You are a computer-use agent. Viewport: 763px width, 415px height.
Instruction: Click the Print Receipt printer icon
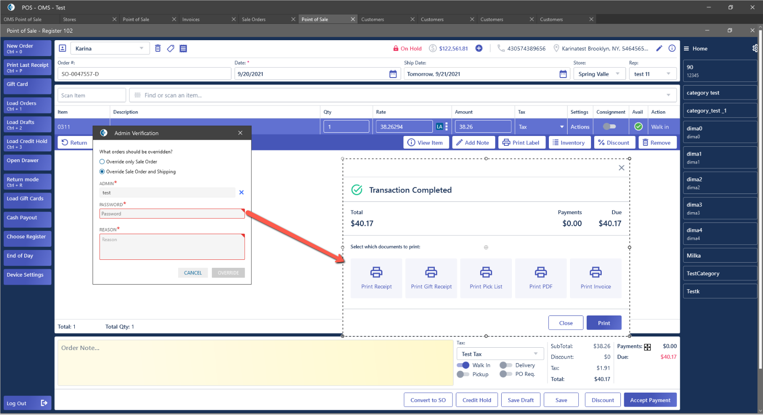[376, 272]
